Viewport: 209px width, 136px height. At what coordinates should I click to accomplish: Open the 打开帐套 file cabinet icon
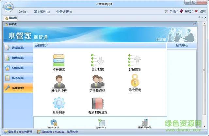[59, 60]
